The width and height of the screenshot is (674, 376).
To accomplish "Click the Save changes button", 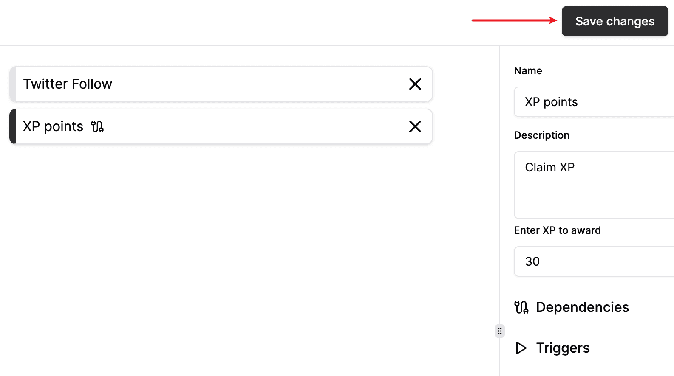I will tap(615, 21).
